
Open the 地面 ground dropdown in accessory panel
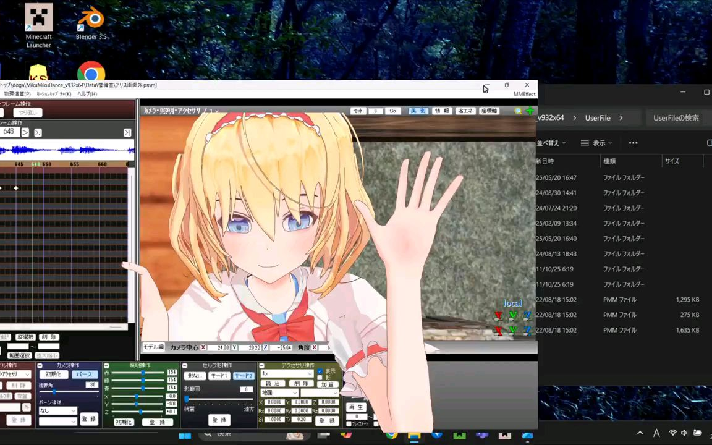(279, 393)
